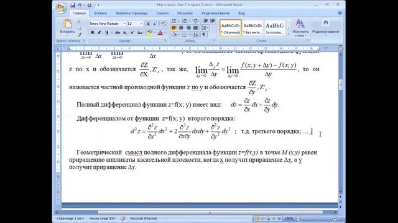Apply numbered list
The width and height of the screenshot is (398, 223).
point(185,21)
